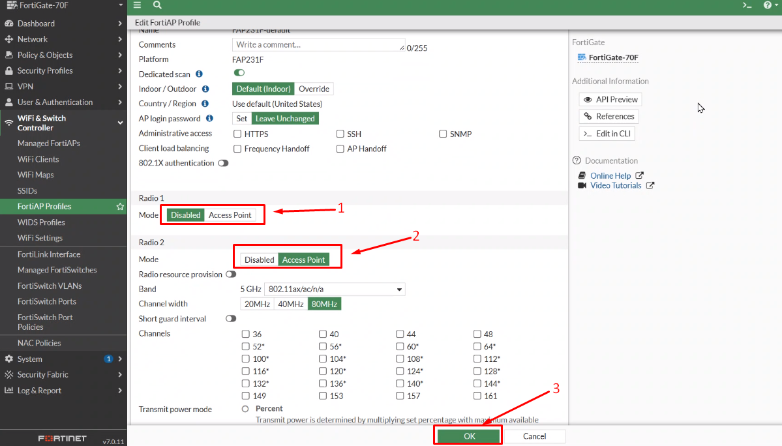Collapse the WiFi & Switch Controller section
The height and width of the screenshot is (446, 782).
[x=120, y=123]
